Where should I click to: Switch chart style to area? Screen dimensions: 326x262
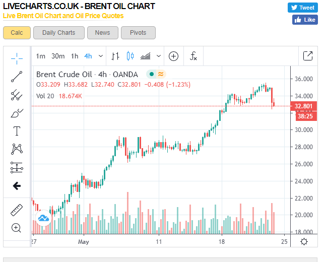tap(145, 56)
